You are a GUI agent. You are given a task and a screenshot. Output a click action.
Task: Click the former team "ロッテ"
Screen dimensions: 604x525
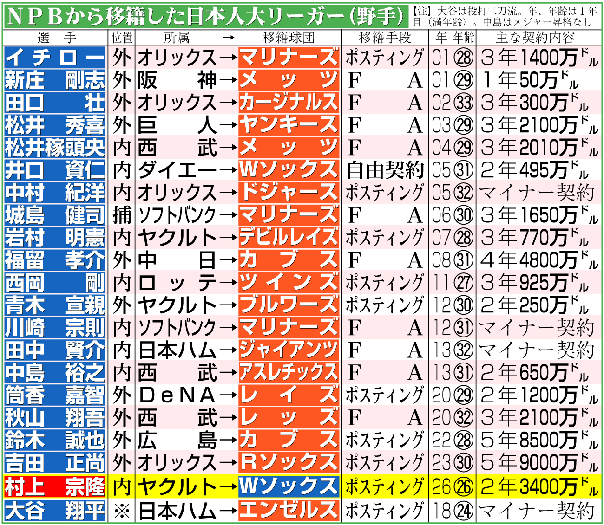177,282
